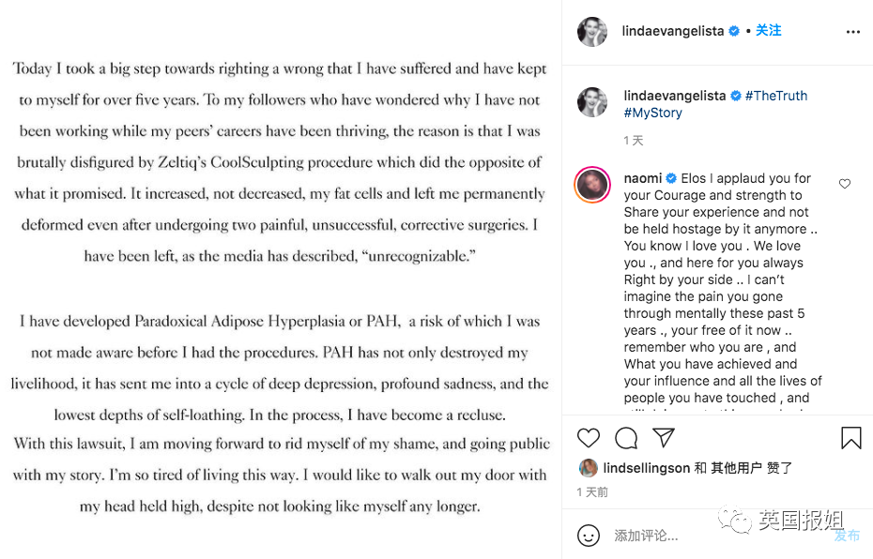Screen dimensions: 873x559
Task: Open the comment bubble icon
Action: 626,438
